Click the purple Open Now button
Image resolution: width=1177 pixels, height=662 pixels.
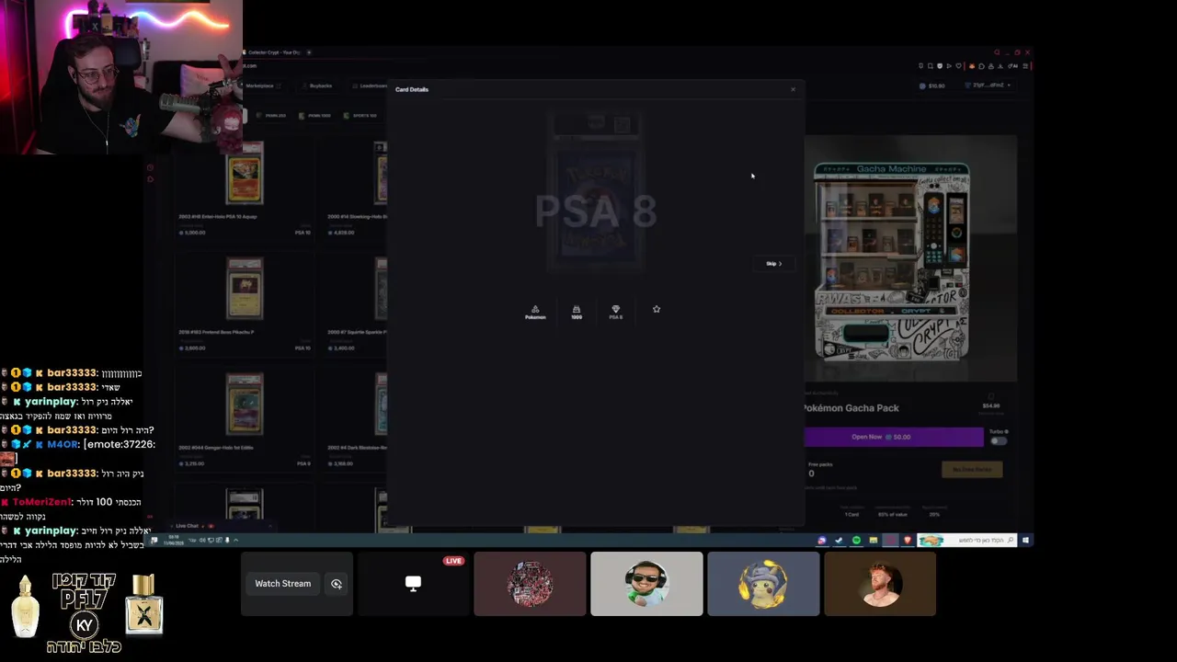pyautogui.click(x=894, y=437)
